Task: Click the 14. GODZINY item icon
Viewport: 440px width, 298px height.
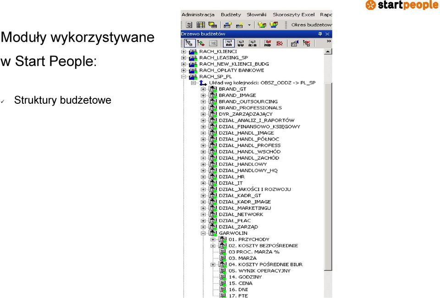Action: [223, 277]
